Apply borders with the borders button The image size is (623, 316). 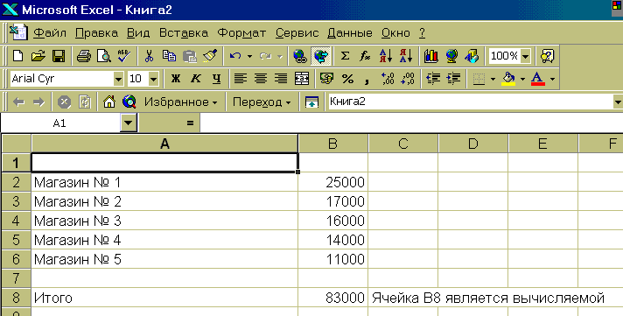[x=479, y=79]
